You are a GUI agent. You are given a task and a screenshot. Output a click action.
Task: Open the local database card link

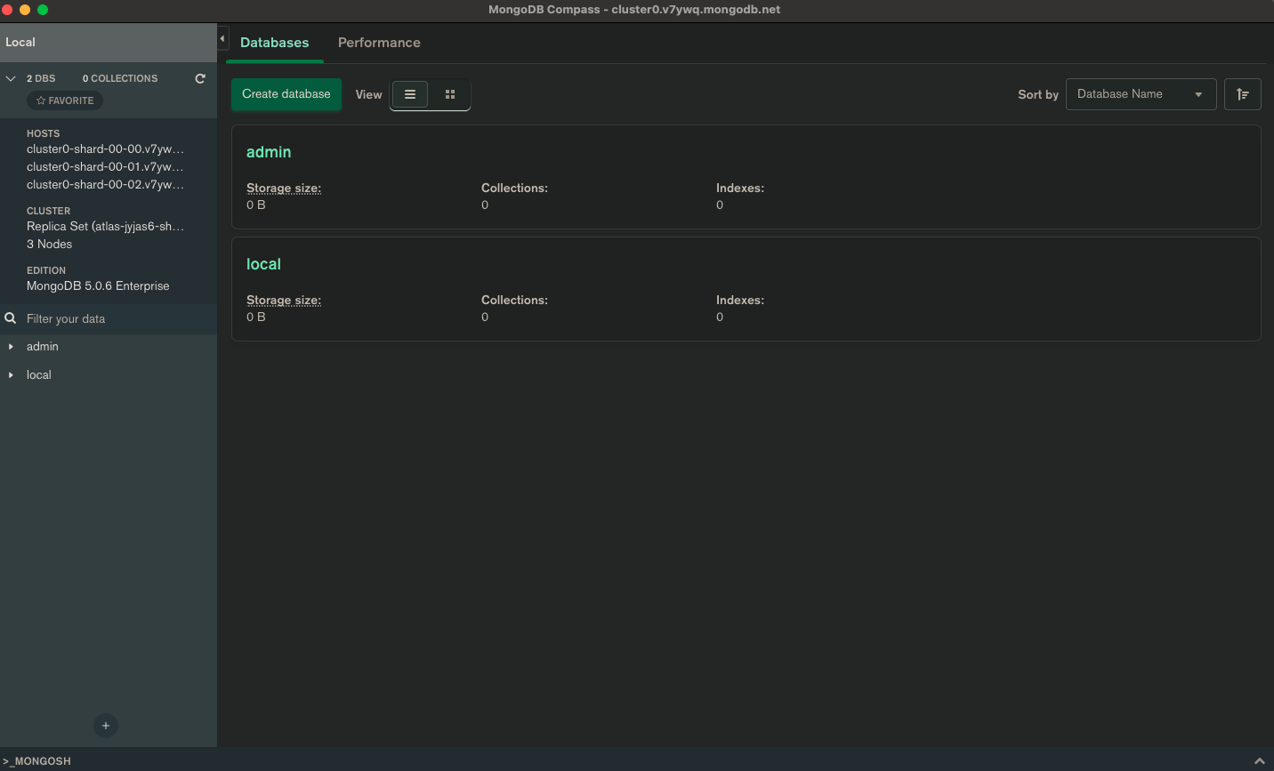pos(263,264)
